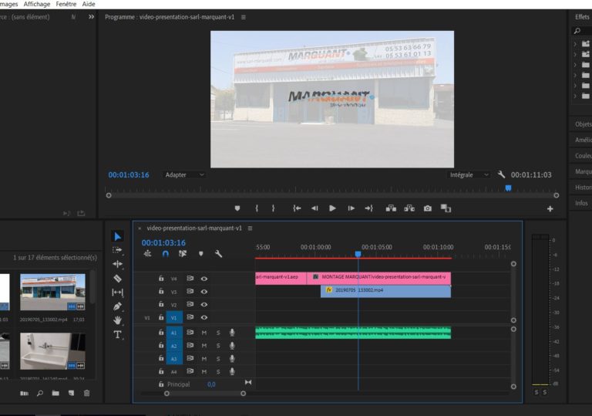Open the Aide menu
Viewport: 592px width, 416px height.
(x=89, y=4)
